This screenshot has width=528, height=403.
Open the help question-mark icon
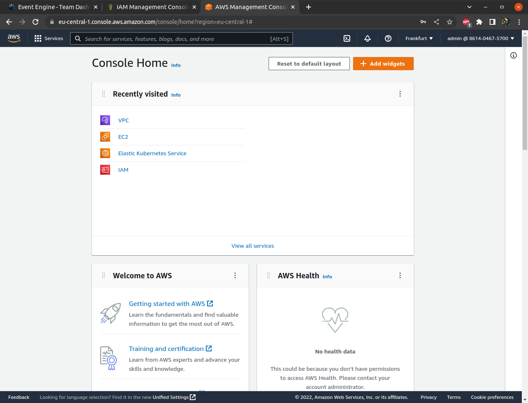[x=388, y=38]
